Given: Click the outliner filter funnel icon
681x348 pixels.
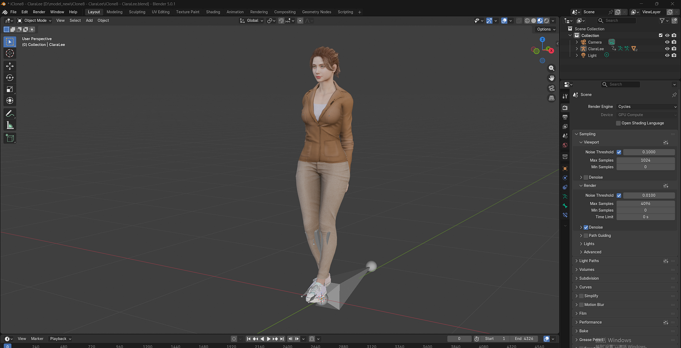Looking at the screenshot, I should click(662, 20).
